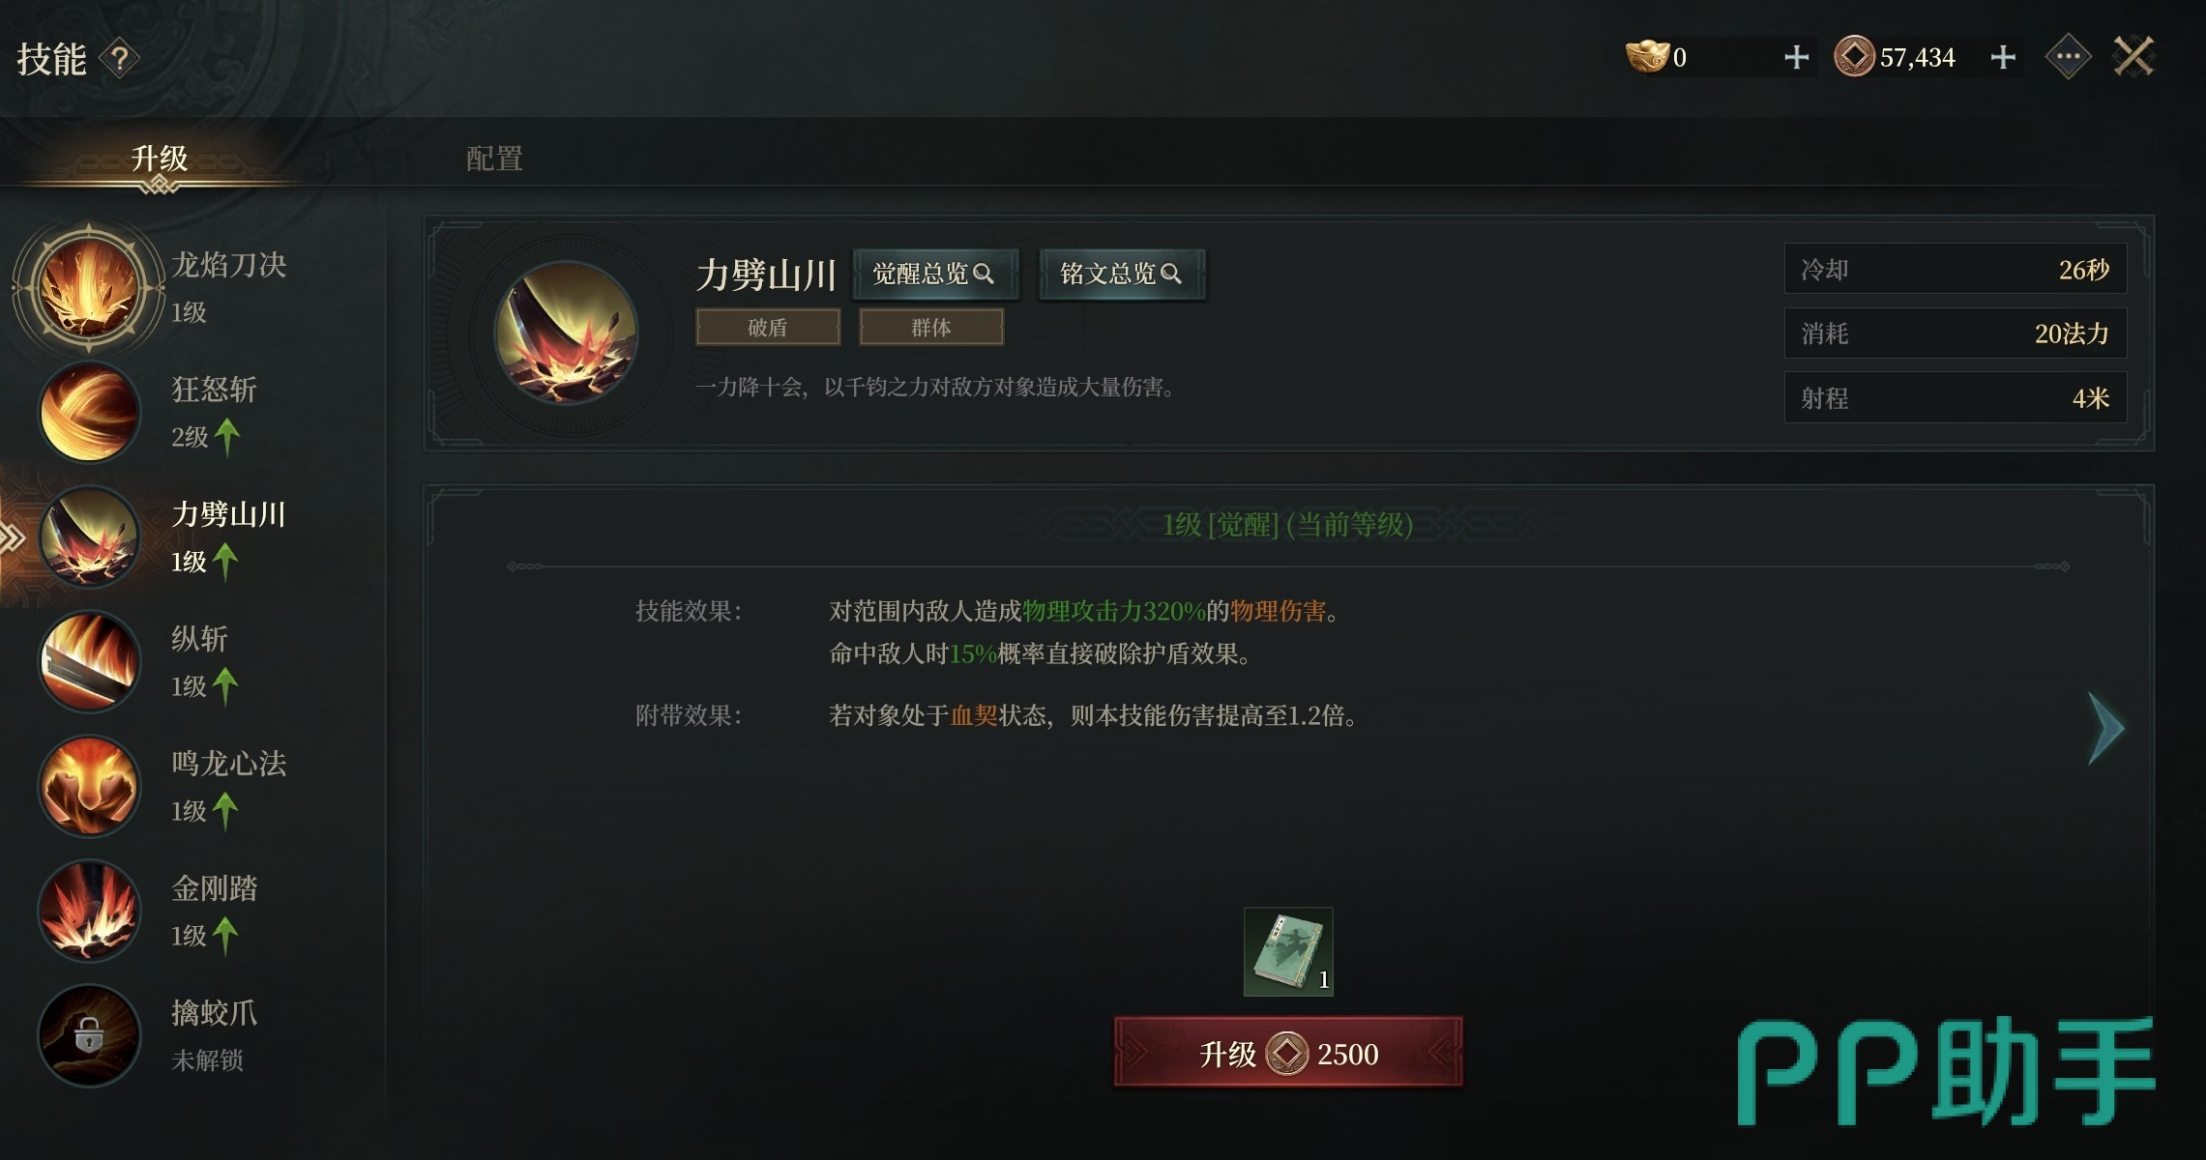Open the diamond more-options menu icon
The width and height of the screenshot is (2206, 1160).
pos(2068,57)
